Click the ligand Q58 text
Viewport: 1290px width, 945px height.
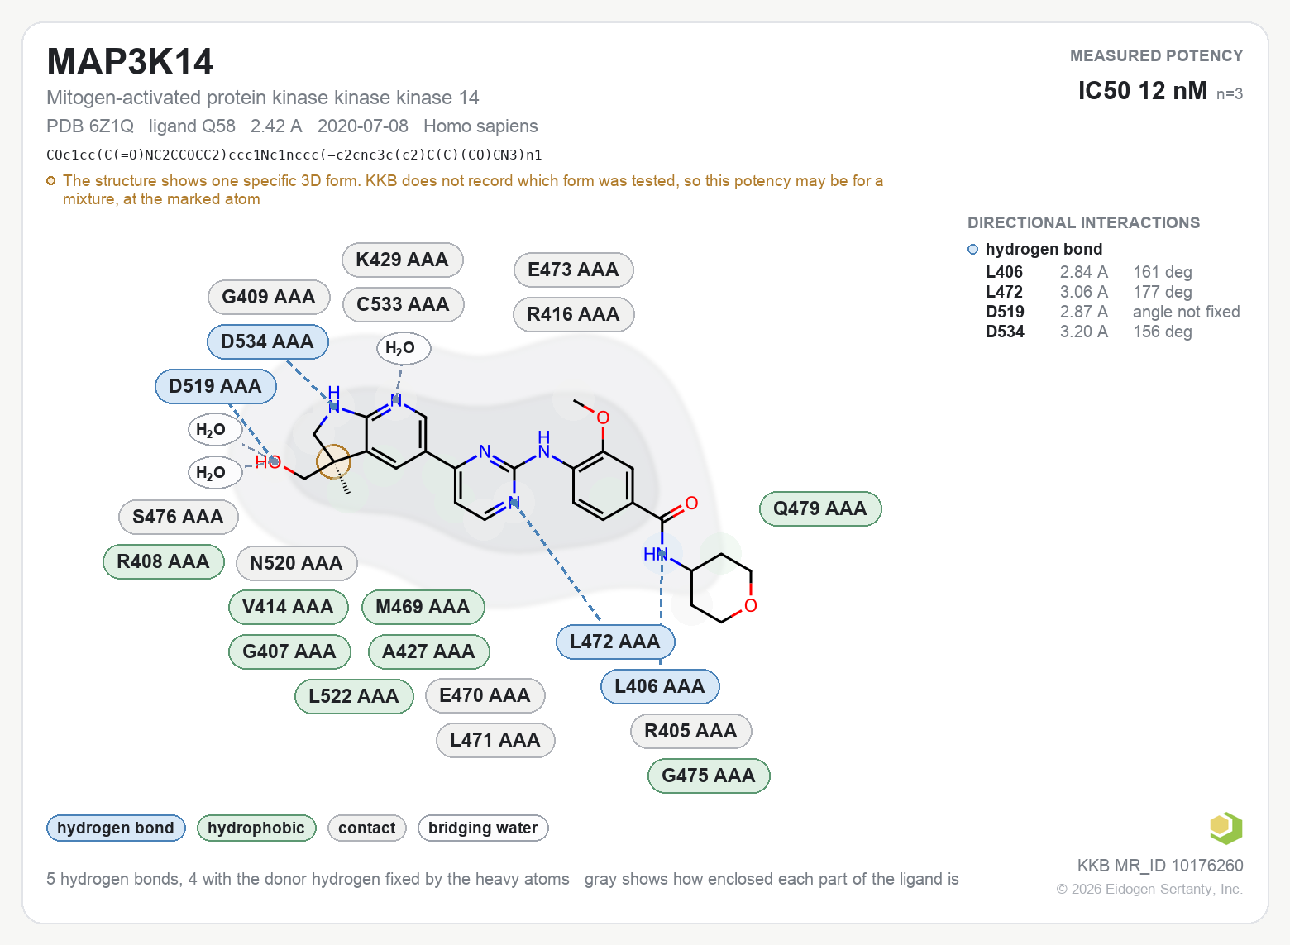pos(193,126)
